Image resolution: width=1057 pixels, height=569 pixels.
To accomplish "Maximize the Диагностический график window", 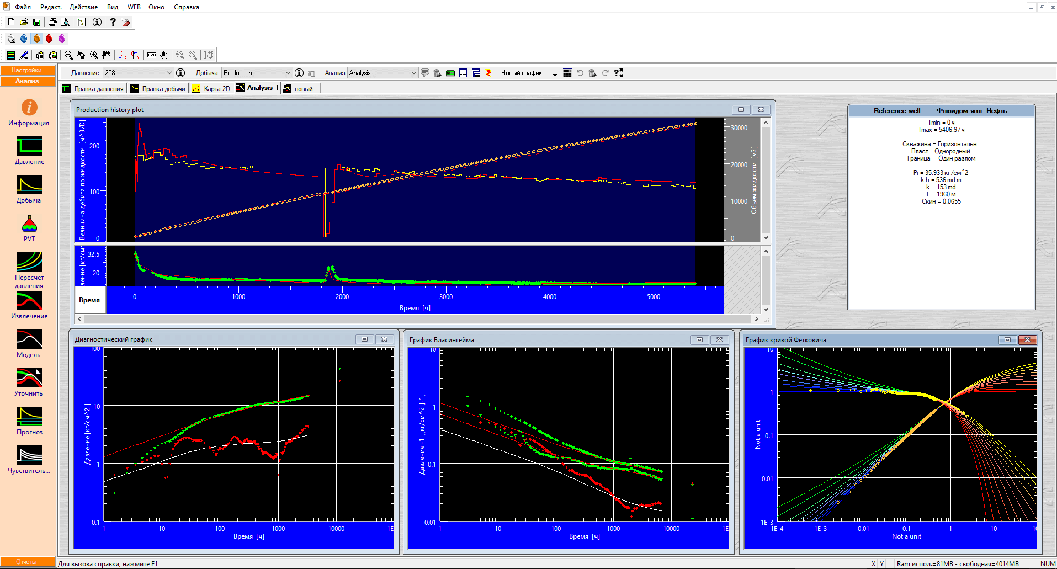I will point(364,339).
